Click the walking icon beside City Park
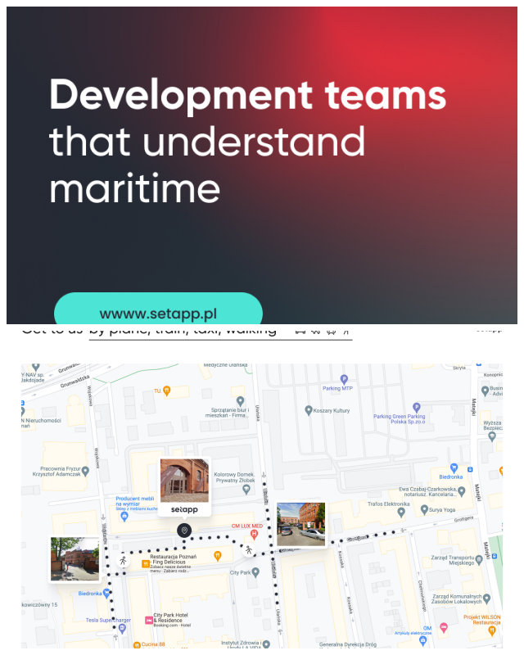 click(x=249, y=550)
